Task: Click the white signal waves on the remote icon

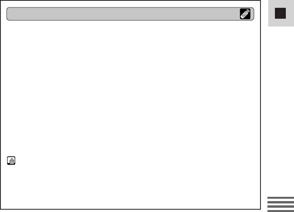Action: (248, 11)
